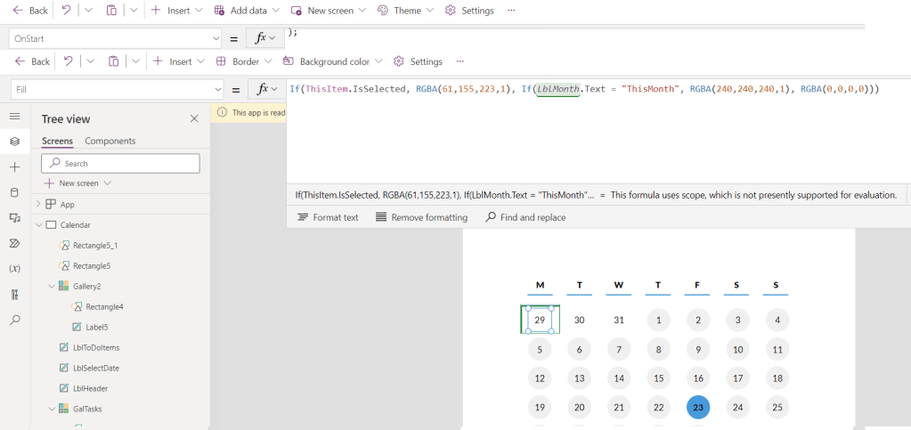Image resolution: width=911 pixels, height=430 pixels.
Task: Collapse the Gallery2 node
Action: pyautogui.click(x=51, y=286)
